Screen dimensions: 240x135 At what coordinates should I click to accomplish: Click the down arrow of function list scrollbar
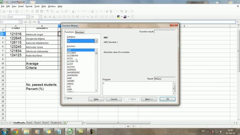click(96, 91)
